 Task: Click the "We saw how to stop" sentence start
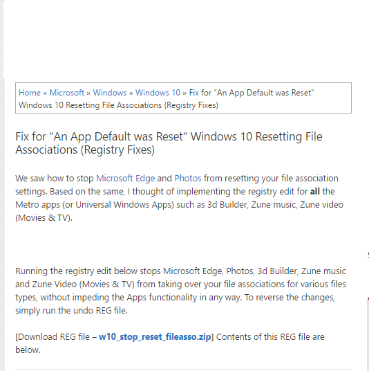point(55,178)
